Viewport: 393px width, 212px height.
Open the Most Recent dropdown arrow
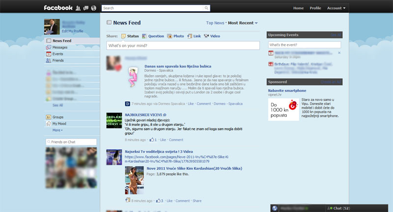(x=256, y=23)
